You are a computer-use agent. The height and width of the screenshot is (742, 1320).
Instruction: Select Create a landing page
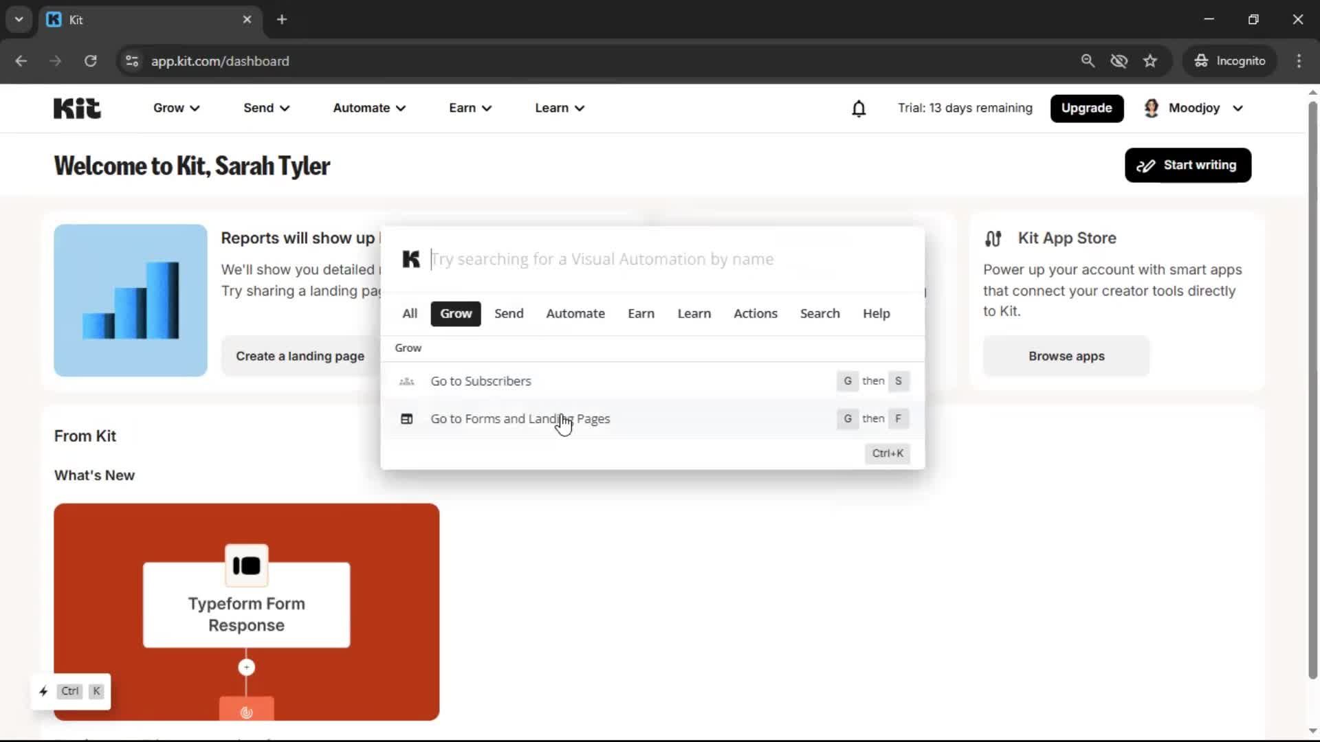300,356
